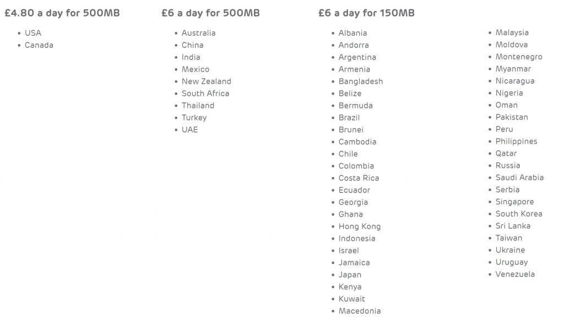
Task: Click the UAE list item
Action: tap(189, 130)
